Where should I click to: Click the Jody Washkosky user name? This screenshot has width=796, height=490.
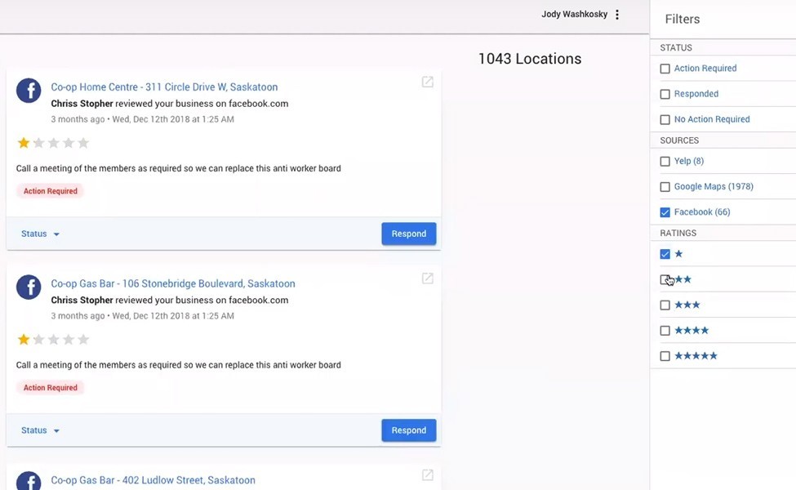click(574, 14)
